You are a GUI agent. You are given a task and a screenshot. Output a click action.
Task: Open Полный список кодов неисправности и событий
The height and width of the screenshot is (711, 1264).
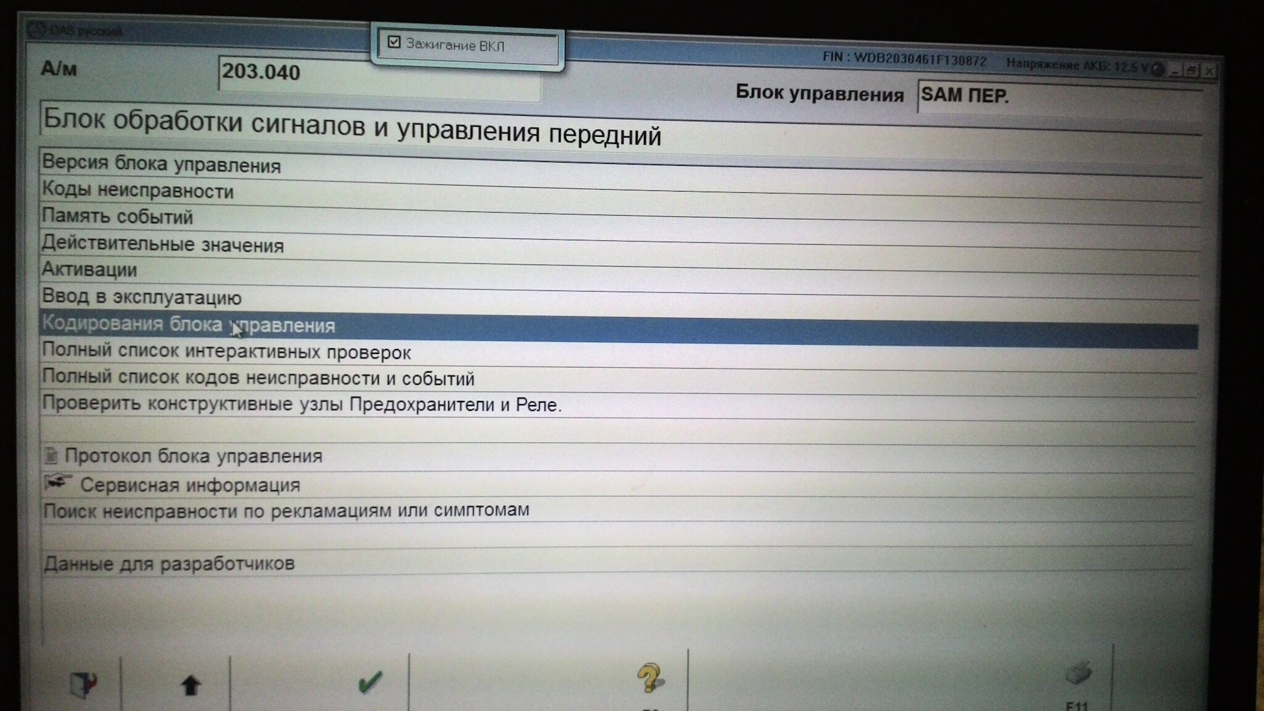(x=620, y=381)
